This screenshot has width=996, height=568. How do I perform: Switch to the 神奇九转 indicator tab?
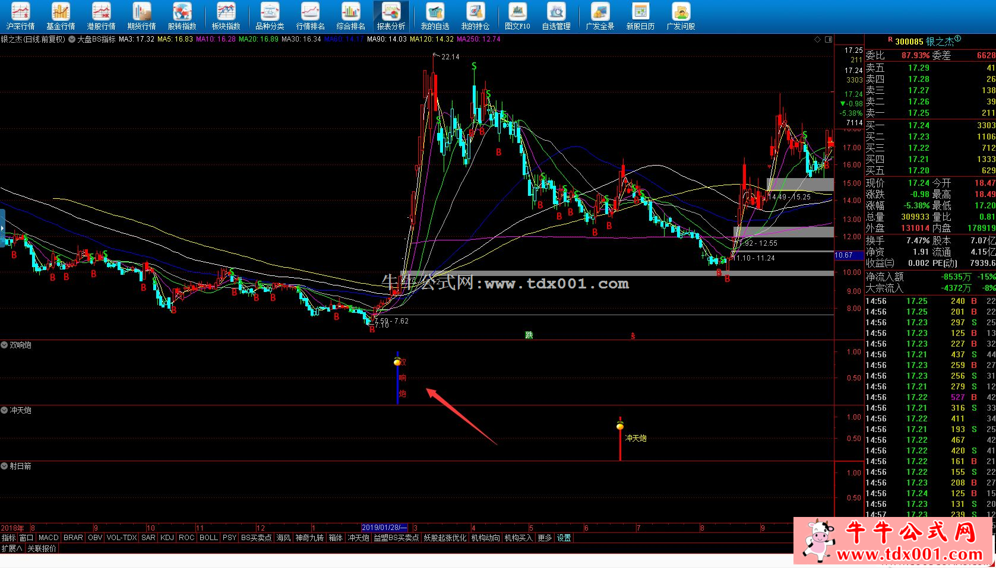pos(310,538)
